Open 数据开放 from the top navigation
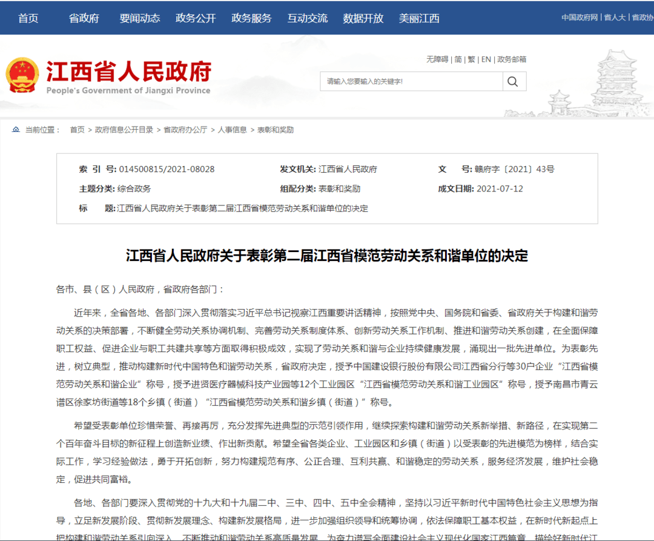 point(363,18)
